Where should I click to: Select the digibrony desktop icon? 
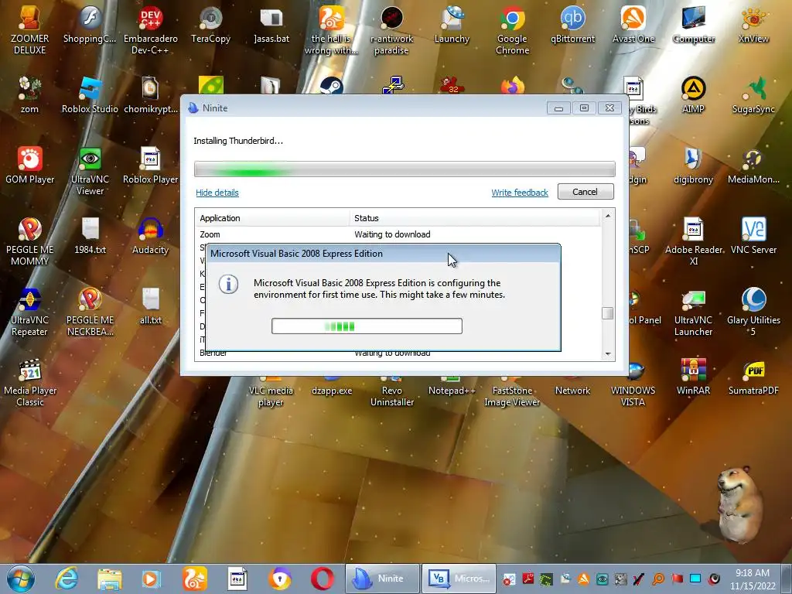[x=693, y=166]
